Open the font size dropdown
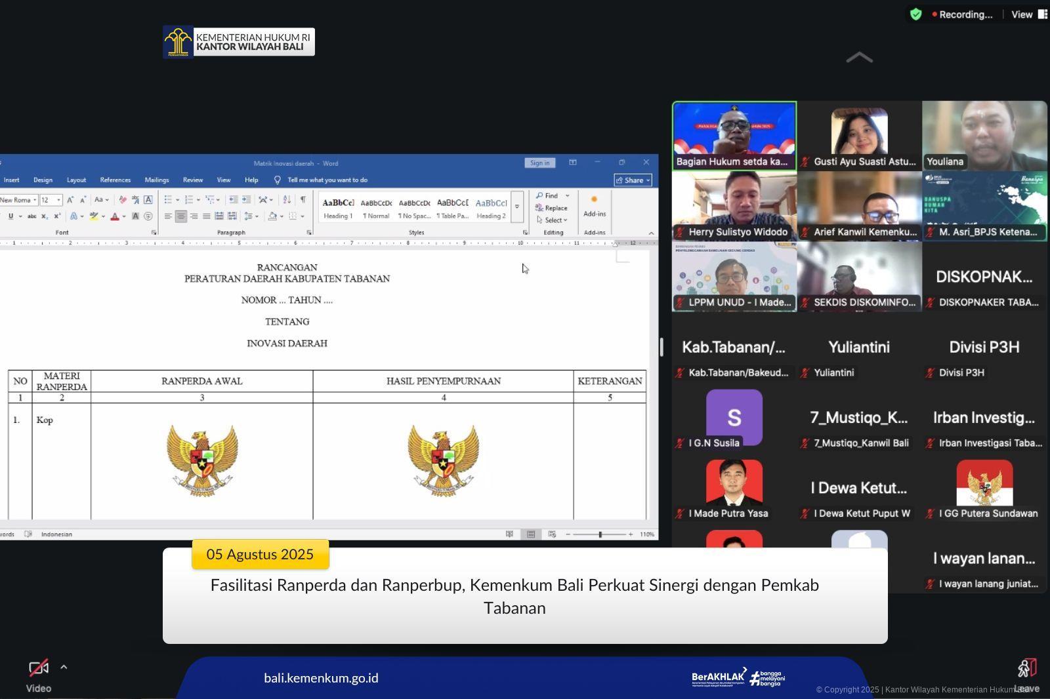 58,200
